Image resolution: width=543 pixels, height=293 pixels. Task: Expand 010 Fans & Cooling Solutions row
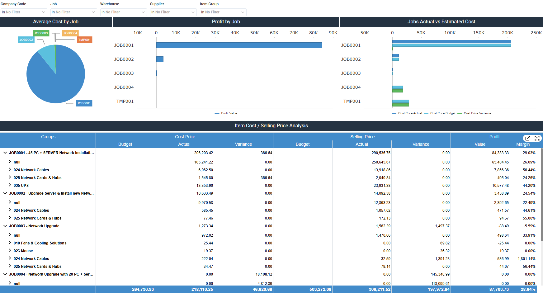click(10, 243)
